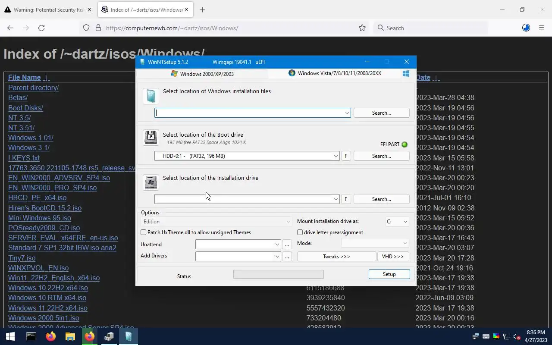
Task: Open a new Firefox tab with plus
Action: [202, 10]
